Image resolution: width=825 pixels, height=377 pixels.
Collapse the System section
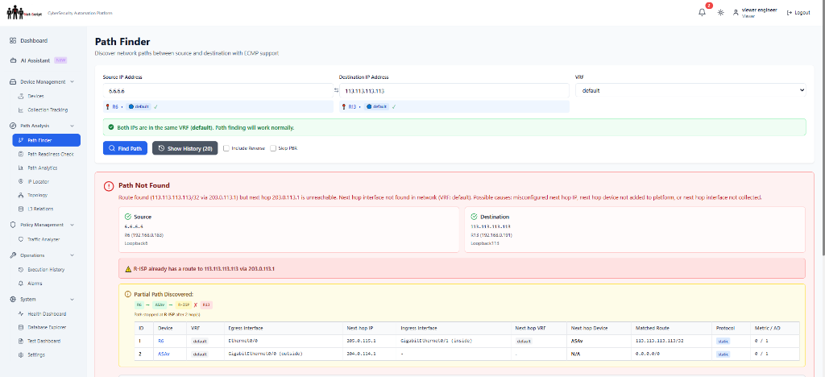point(44,299)
